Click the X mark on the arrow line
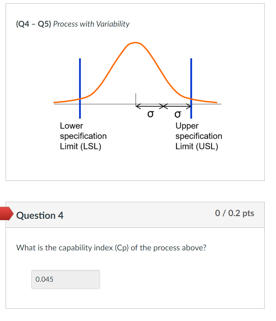 click(164, 106)
